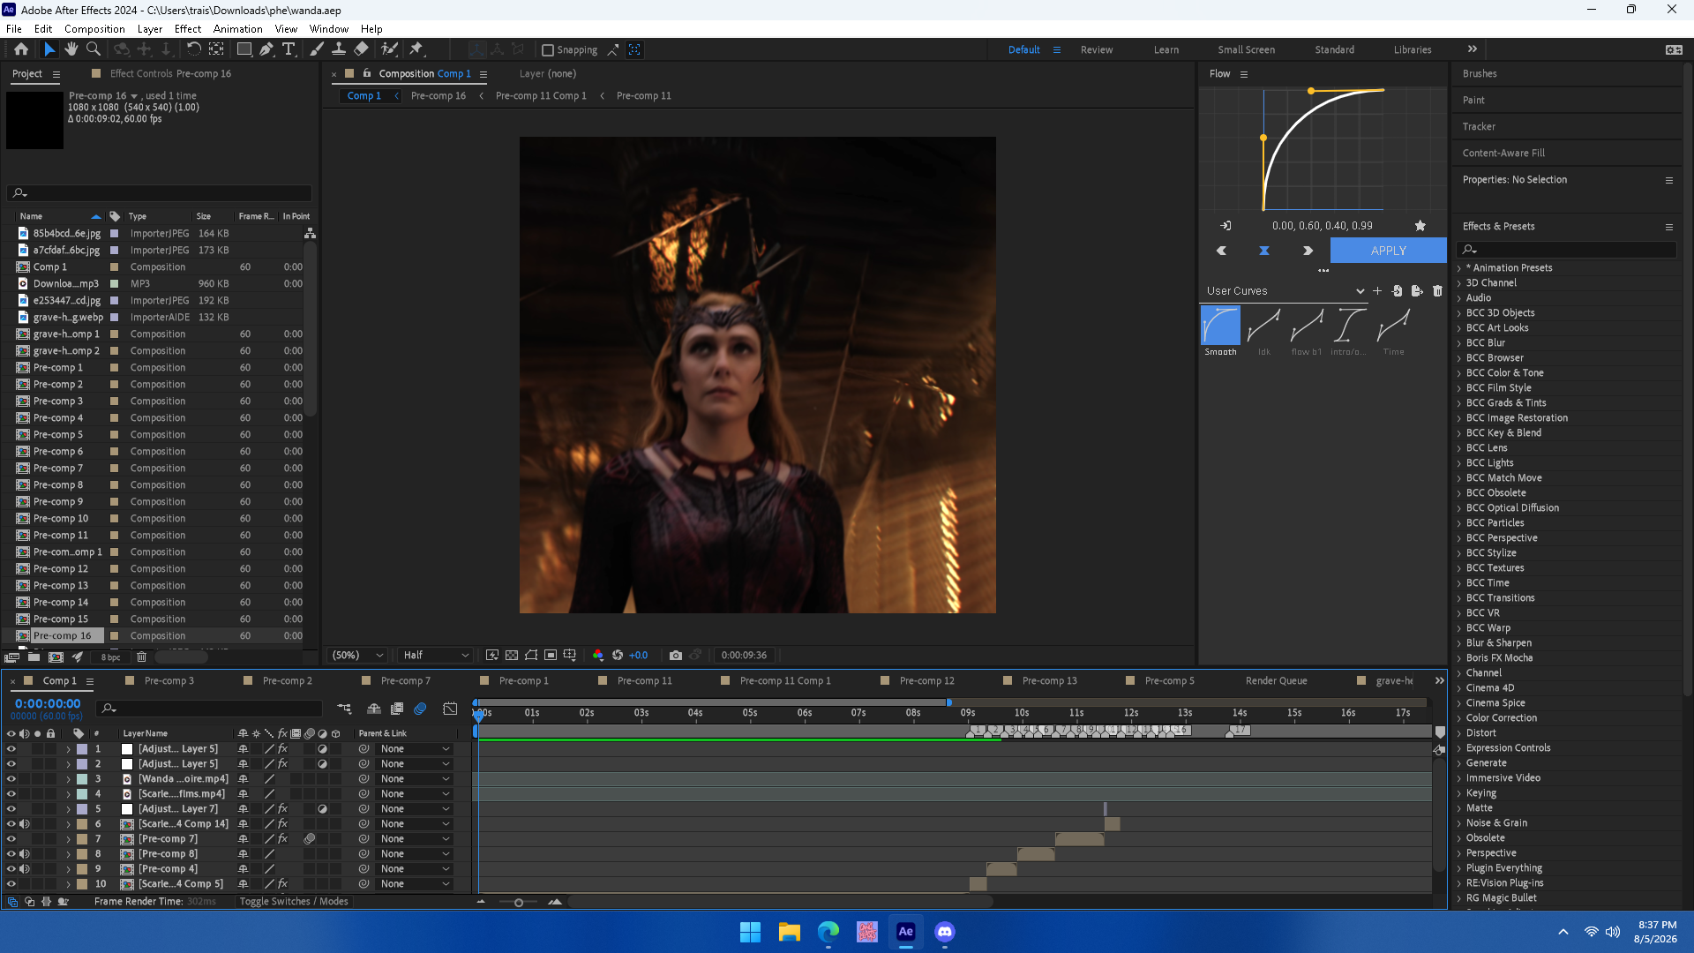The image size is (1694, 953).
Task: Open show channel and color management
Action: pyautogui.click(x=598, y=655)
